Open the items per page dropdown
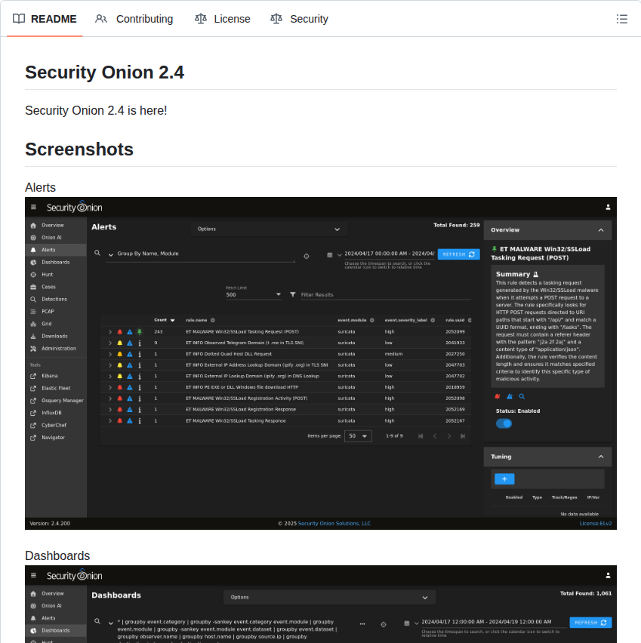641x643 pixels. click(x=358, y=435)
